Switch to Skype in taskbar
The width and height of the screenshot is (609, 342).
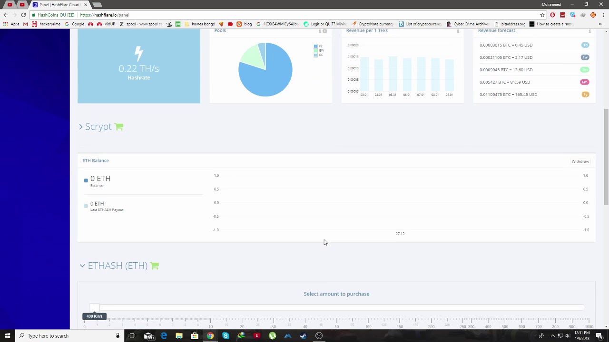(x=226, y=336)
